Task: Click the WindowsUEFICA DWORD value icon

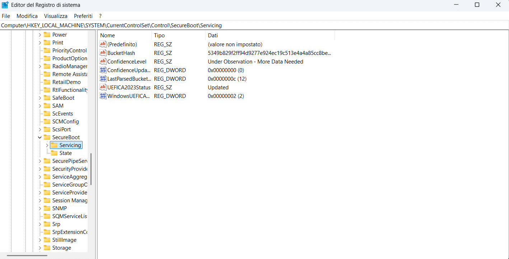Action: [103, 96]
